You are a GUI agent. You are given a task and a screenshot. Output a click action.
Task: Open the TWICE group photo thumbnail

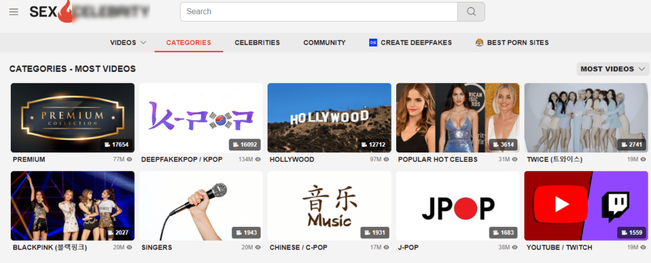coord(586,118)
